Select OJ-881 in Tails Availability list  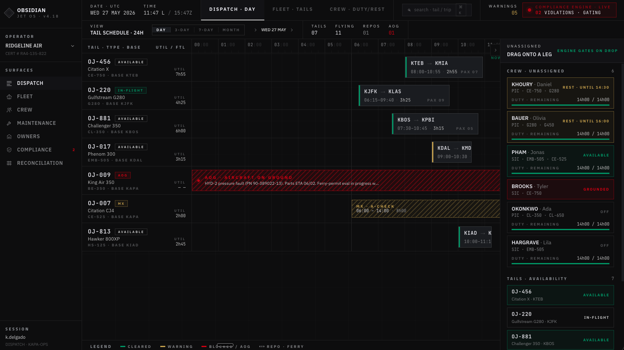pos(560,340)
